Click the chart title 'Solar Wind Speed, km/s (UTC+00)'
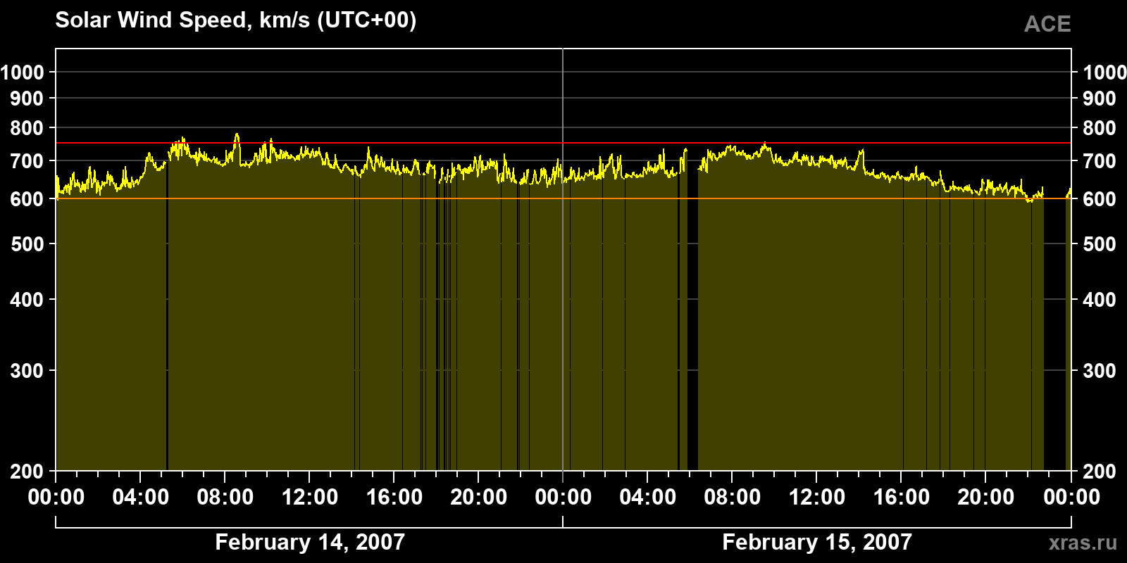 tap(236, 20)
